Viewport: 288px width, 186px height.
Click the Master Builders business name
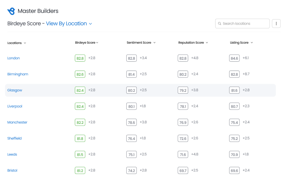[x=38, y=11]
